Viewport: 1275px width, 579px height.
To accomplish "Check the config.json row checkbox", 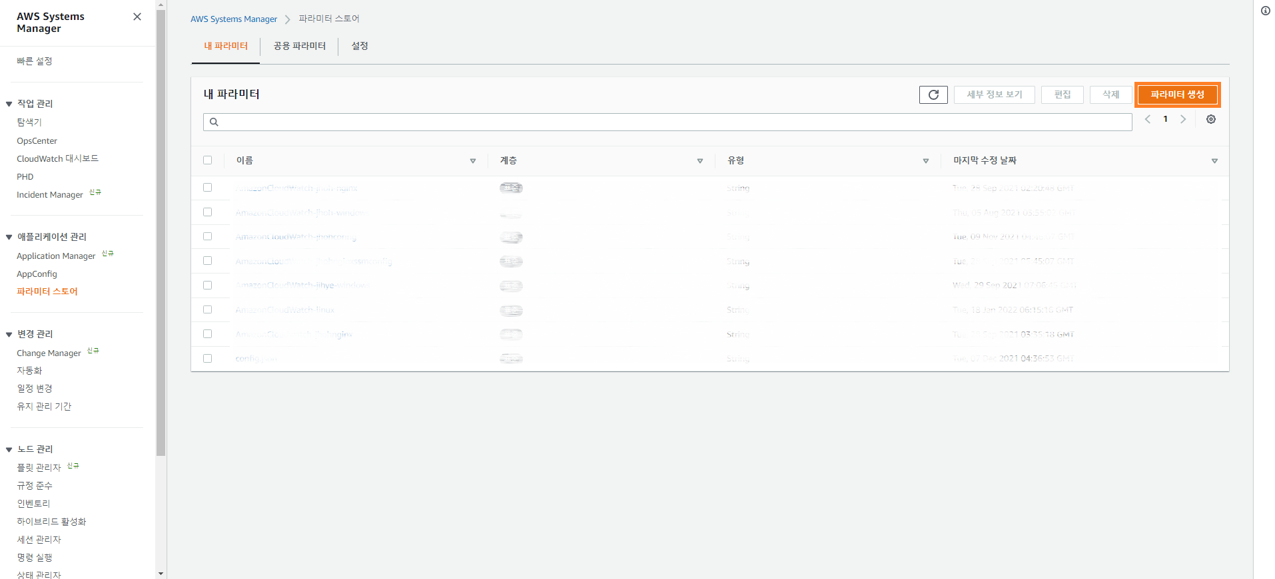I will 208,358.
